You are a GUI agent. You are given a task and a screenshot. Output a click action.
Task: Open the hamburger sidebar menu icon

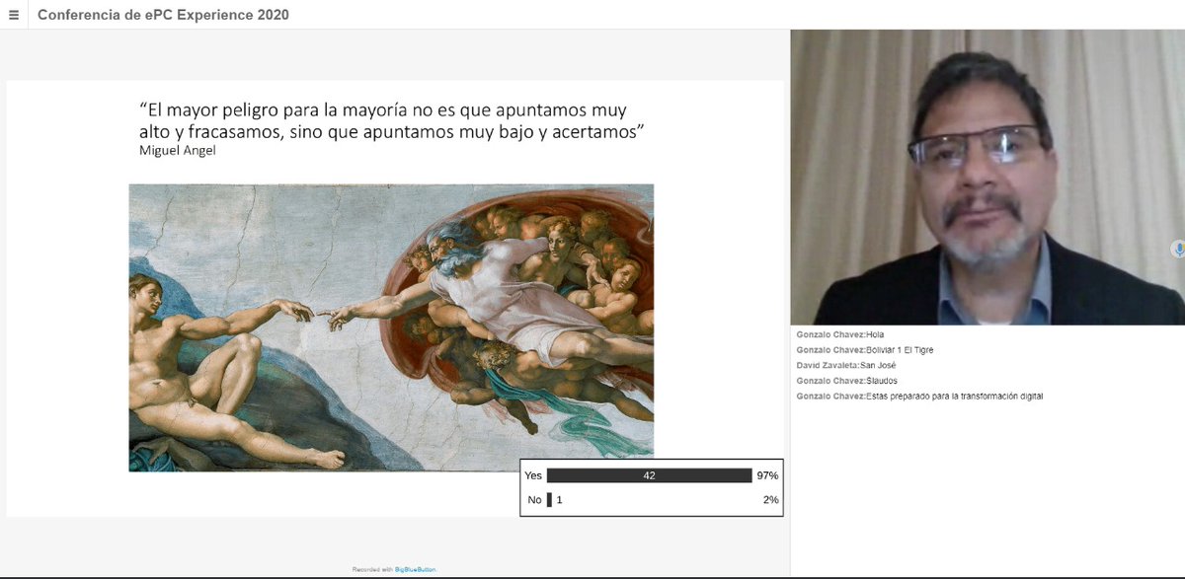(x=13, y=15)
